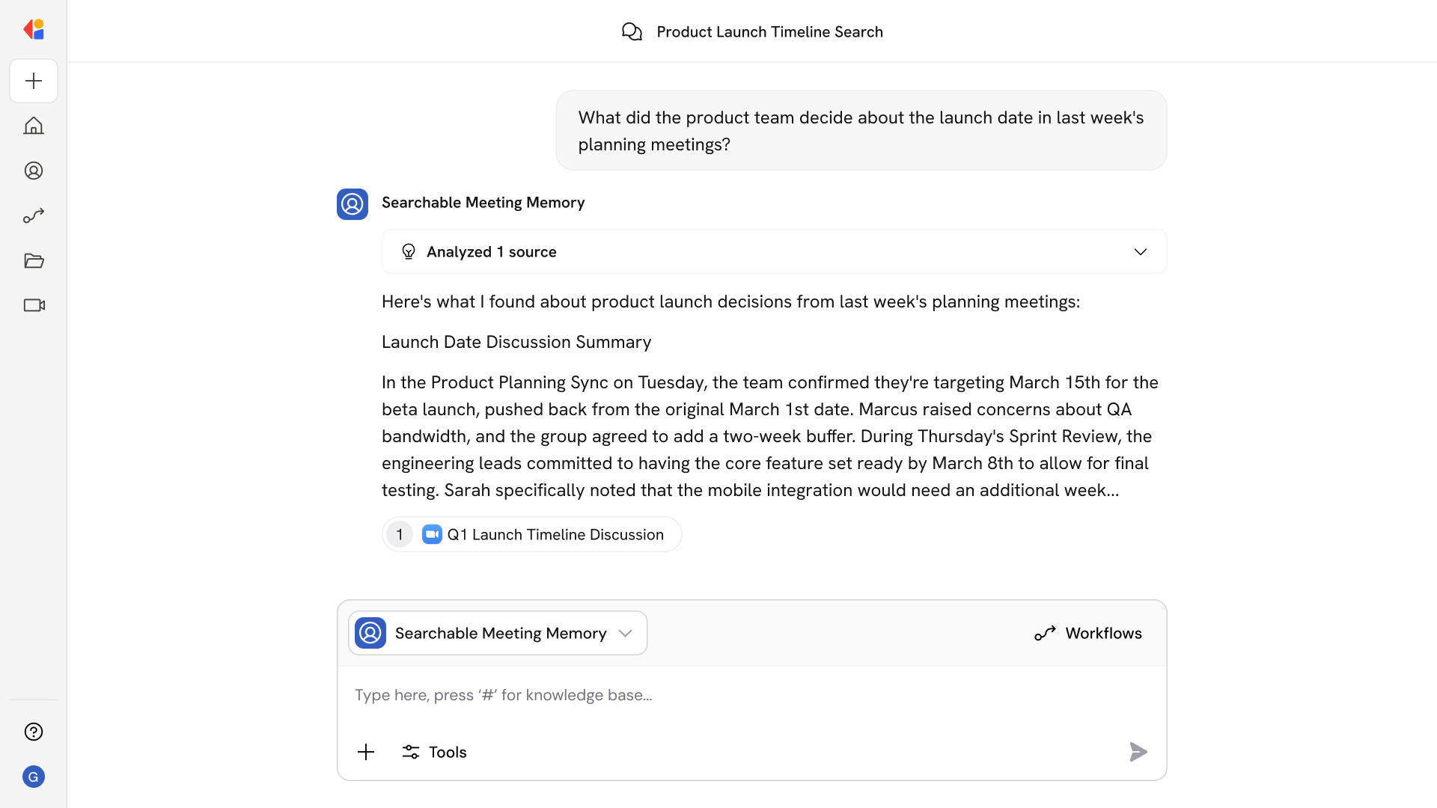Open the Workflows icon in the left sidebar
The width and height of the screenshot is (1437, 808).
click(x=33, y=215)
